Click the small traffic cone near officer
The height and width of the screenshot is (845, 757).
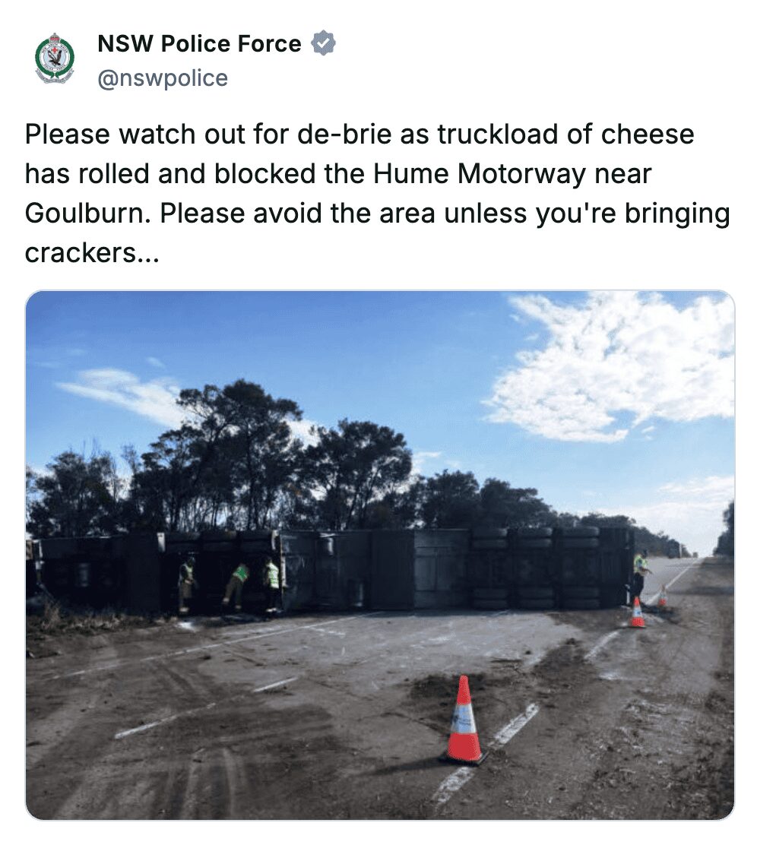pyautogui.click(x=638, y=612)
